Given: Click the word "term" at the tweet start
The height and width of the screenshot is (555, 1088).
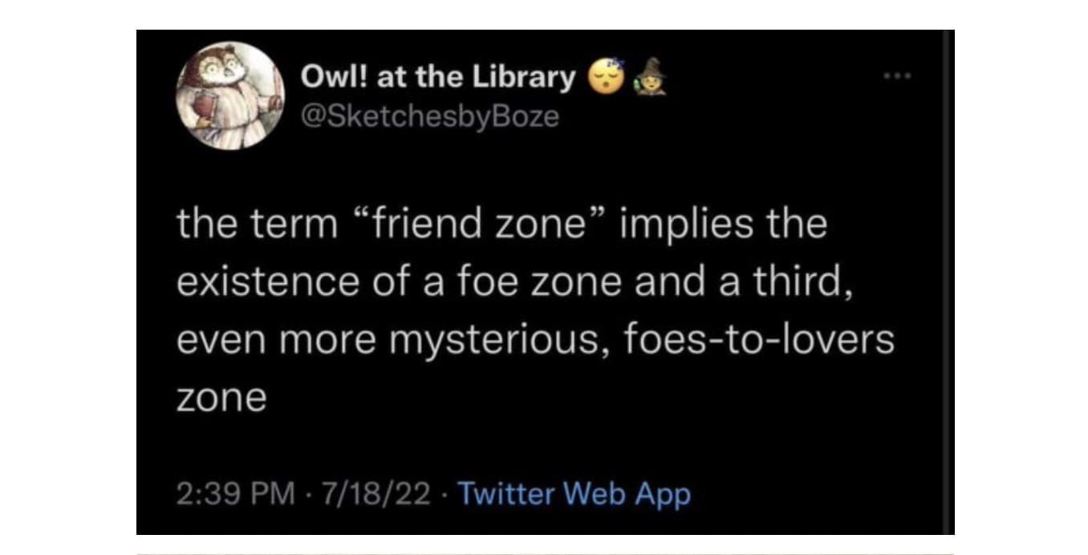Looking at the screenshot, I should (x=292, y=225).
